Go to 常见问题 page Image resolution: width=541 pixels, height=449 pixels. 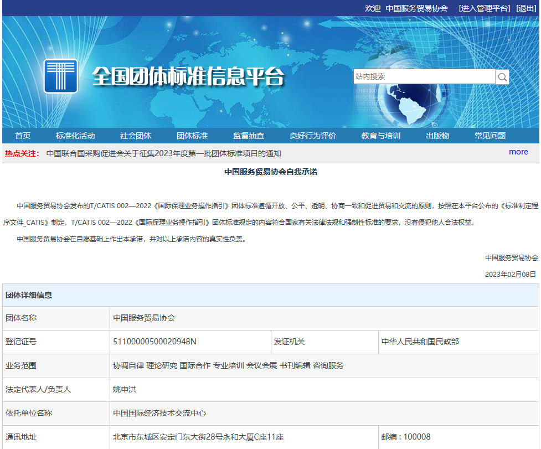490,136
